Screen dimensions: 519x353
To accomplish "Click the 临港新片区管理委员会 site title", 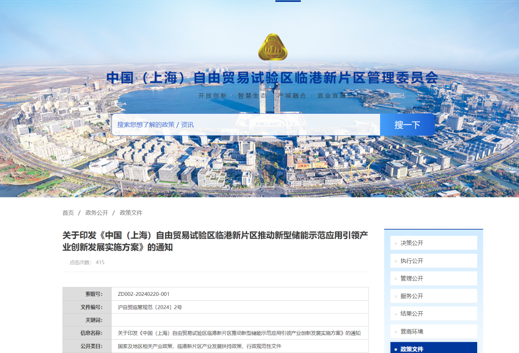I will [272, 77].
